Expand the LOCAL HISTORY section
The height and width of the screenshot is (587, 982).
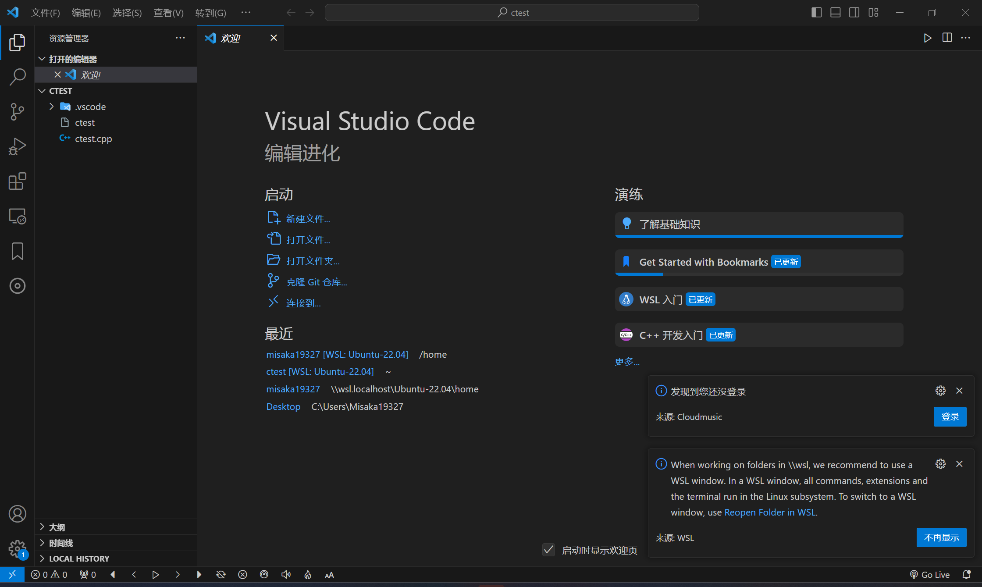tap(116, 559)
